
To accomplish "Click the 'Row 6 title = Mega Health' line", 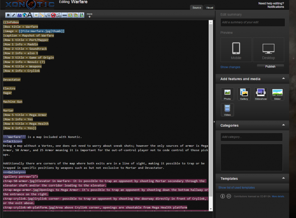I will pyautogui.click(x=26, y=124).
